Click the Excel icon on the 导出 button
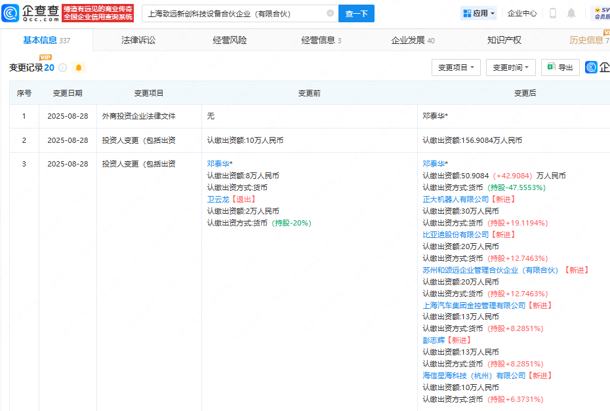This screenshot has height=411, width=610. click(x=551, y=67)
